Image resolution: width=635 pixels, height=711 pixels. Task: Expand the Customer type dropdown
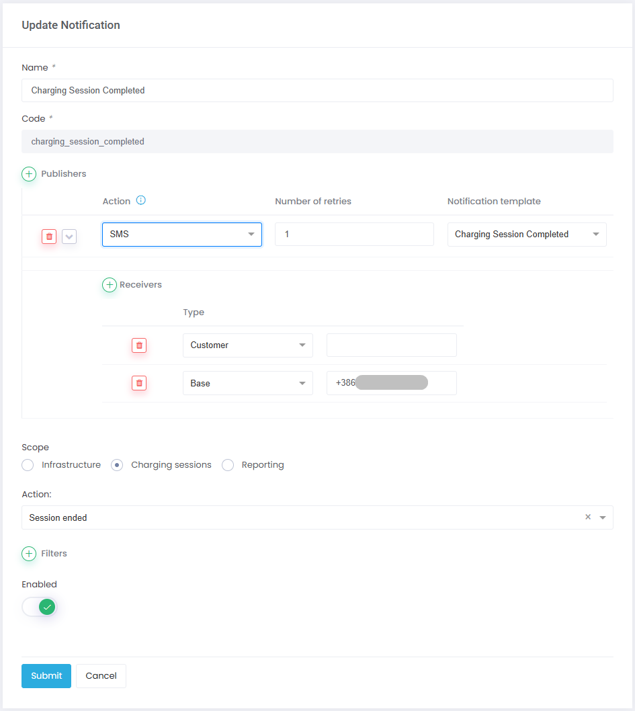click(247, 345)
